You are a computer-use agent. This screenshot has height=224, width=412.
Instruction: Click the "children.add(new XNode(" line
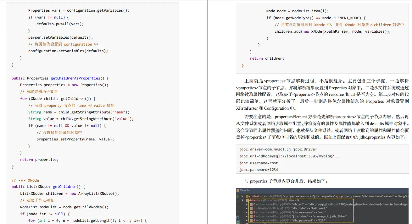[333, 31]
